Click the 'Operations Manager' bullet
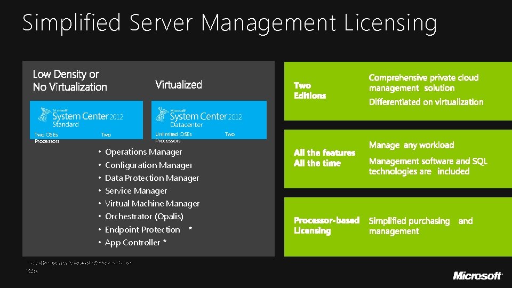Screen dimensions: 512x288 pyautogui.click(x=143, y=152)
